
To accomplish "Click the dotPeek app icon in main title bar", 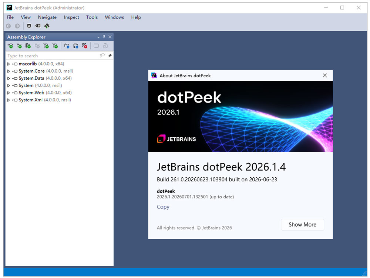I will [x=9, y=7].
